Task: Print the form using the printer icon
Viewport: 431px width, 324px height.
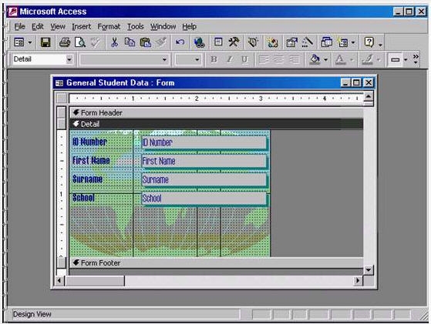Action: [x=65, y=42]
